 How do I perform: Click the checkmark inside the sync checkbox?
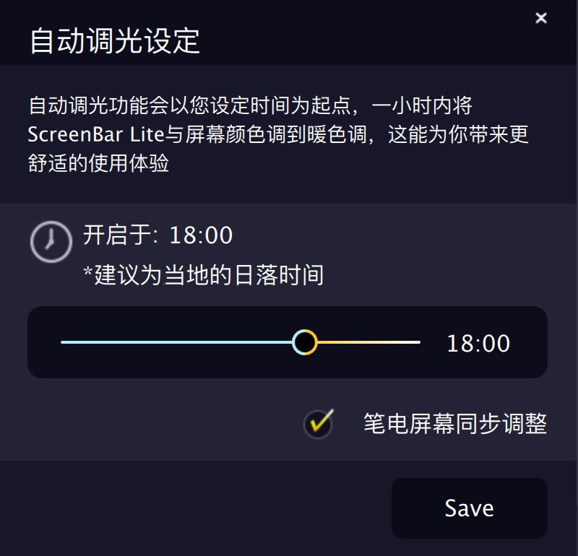click(318, 423)
